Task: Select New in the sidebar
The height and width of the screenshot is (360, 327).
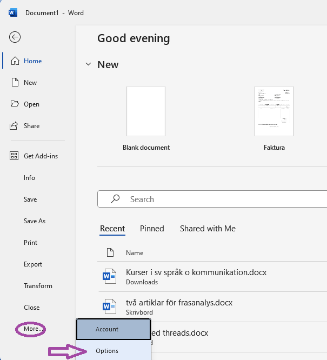Action: coord(30,82)
